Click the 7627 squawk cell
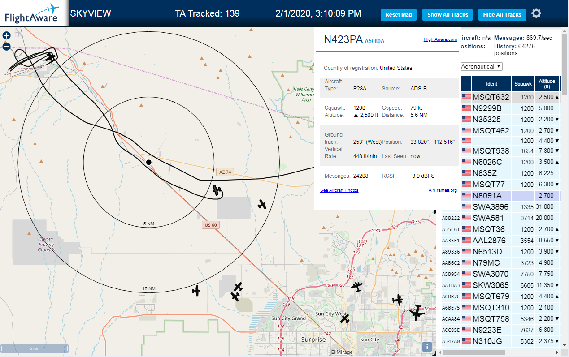The height and width of the screenshot is (357, 569). point(523,330)
